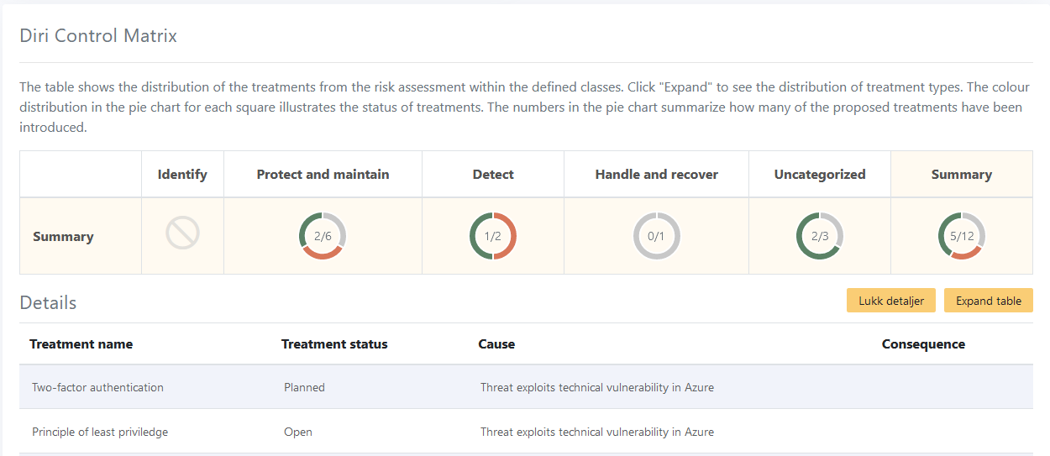The image size is (1050, 456).
Task: Click the Treatment status column header
Action: click(334, 344)
